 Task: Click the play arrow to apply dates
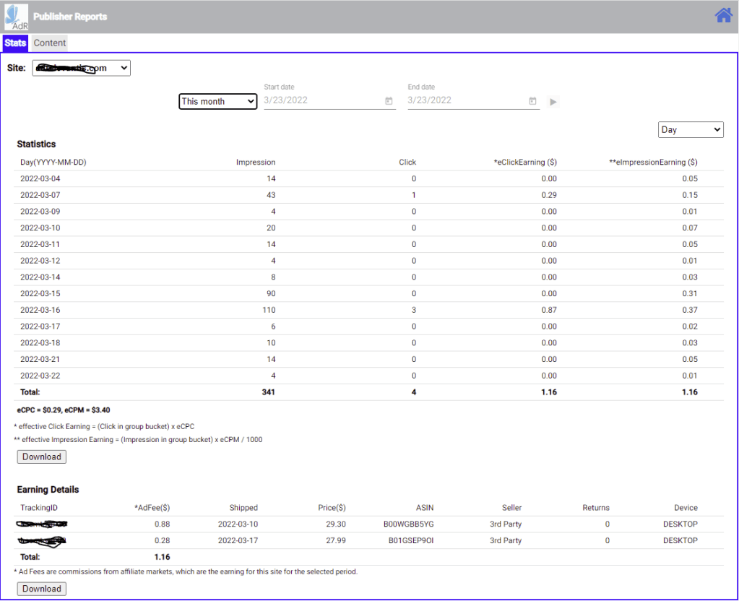coord(553,102)
